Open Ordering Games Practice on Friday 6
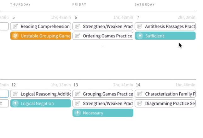Screen dimensions: 203x138 click(x=103, y=36)
